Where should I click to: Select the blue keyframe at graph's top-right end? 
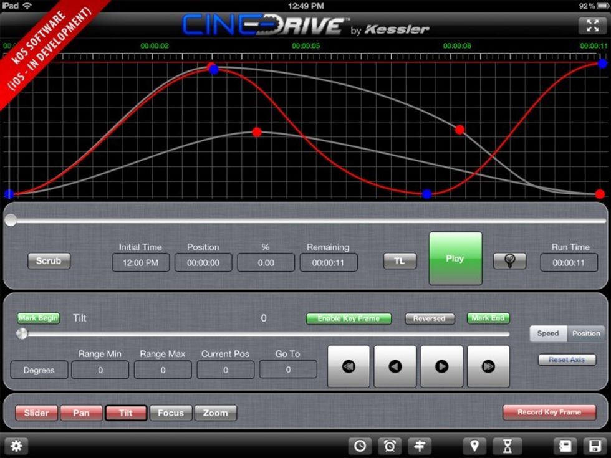click(603, 64)
